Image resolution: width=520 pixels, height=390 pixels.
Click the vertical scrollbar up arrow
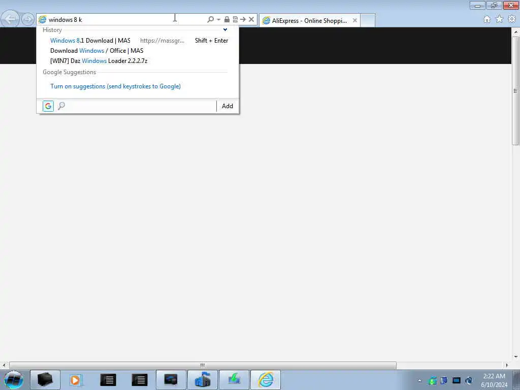click(x=516, y=32)
